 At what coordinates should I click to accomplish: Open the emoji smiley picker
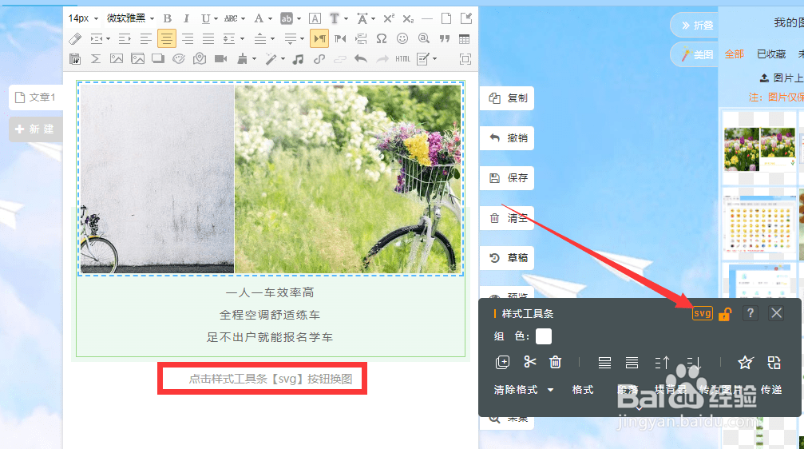click(402, 38)
